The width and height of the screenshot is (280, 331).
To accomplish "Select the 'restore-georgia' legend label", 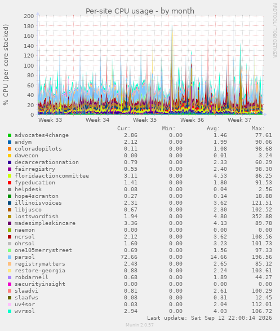I will click(x=40, y=271).
